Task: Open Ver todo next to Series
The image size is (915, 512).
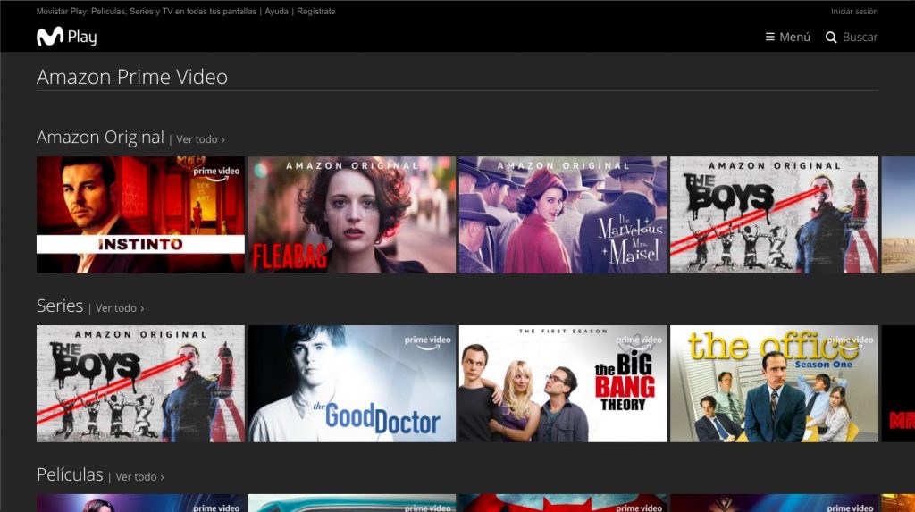Action: click(120, 308)
